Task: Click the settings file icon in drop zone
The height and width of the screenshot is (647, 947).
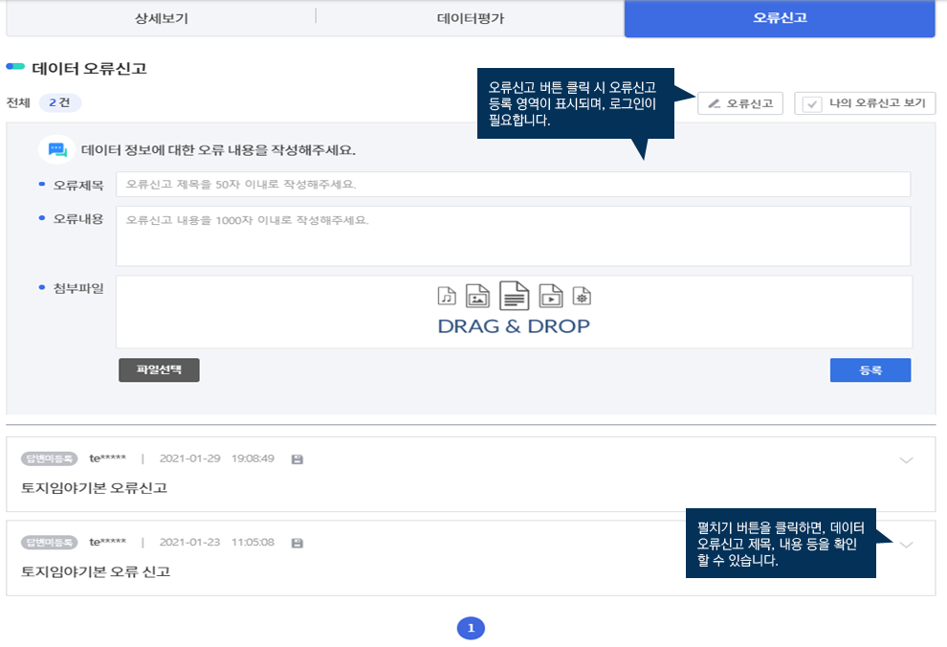Action: click(x=581, y=296)
